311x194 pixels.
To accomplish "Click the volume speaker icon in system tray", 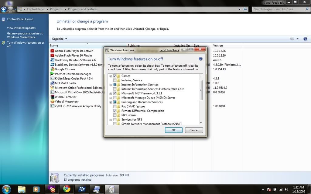I will click(x=286, y=189).
